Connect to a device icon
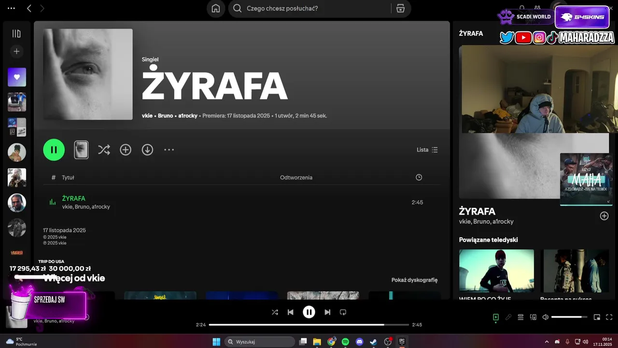This screenshot has width=618, height=348. (x=533, y=317)
